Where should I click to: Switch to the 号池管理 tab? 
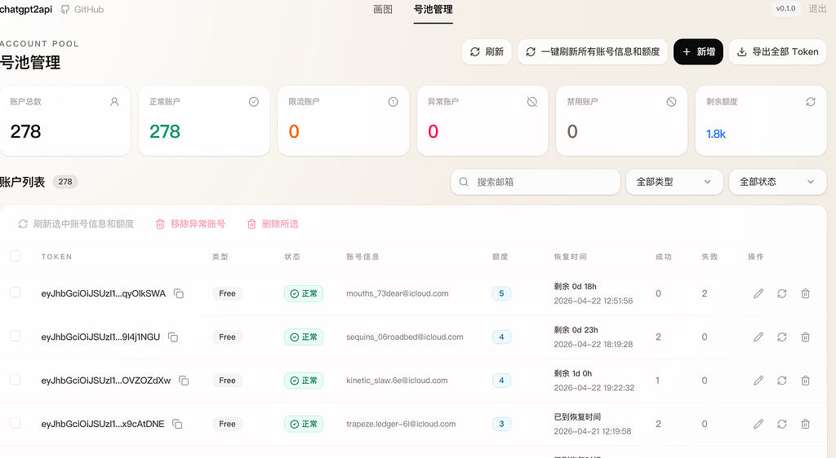[433, 10]
